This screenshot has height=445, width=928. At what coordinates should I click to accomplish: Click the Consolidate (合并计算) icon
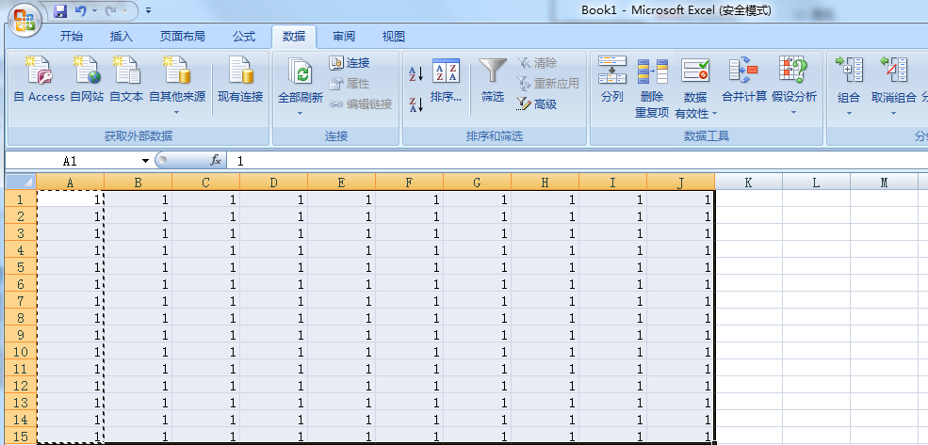click(x=743, y=72)
